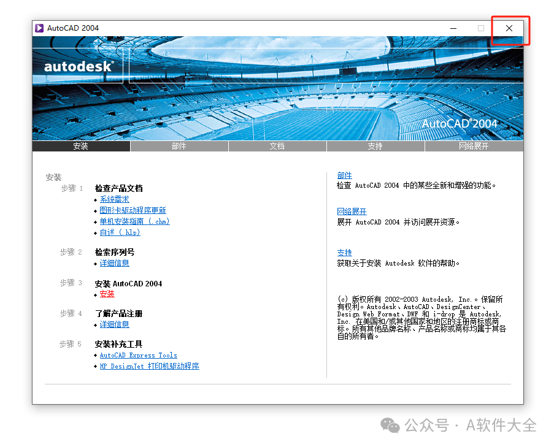Click the copyright notice text

[421, 318]
